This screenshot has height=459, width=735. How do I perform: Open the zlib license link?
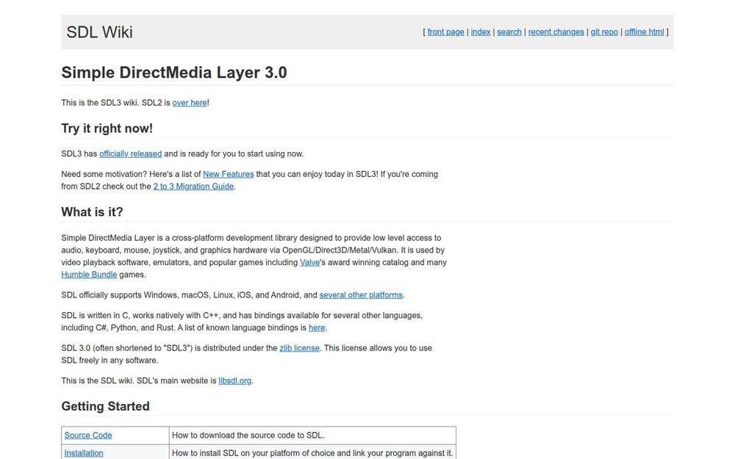click(300, 348)
